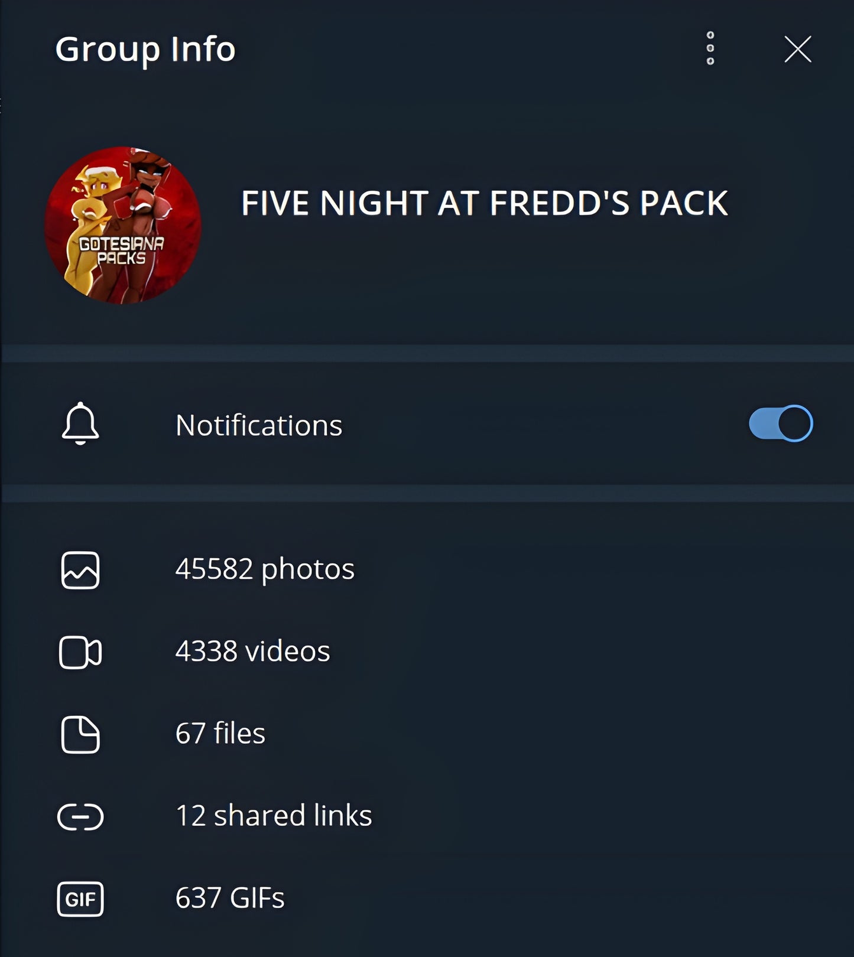Click the Group Info header text

[x=145, y=48]
